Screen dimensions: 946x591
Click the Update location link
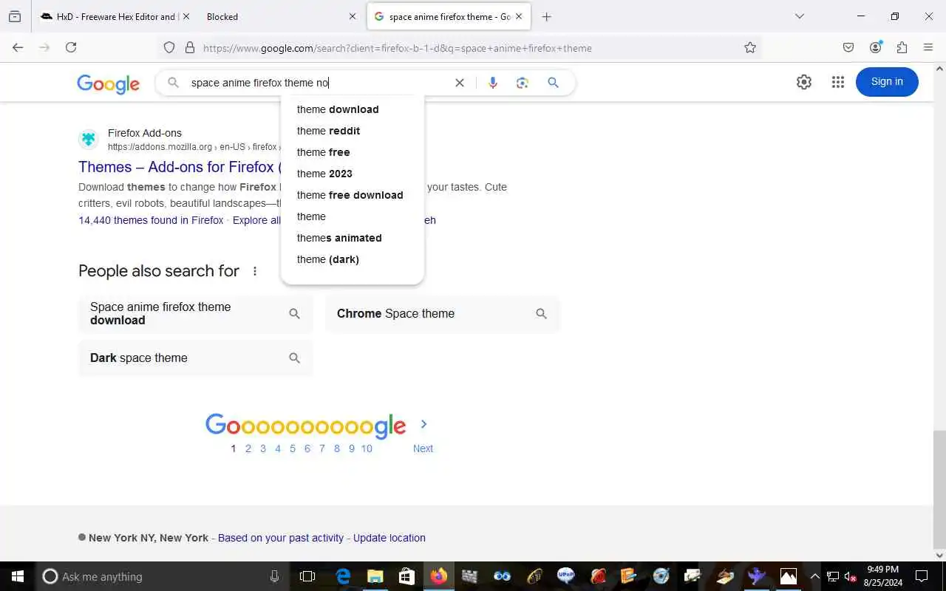point(389,538)
